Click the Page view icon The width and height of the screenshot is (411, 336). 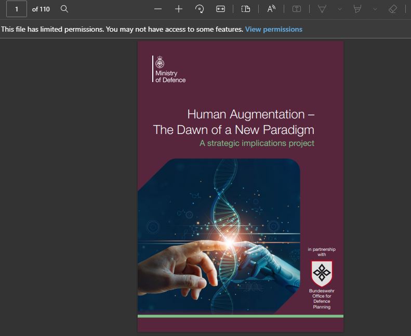[246, 9]
